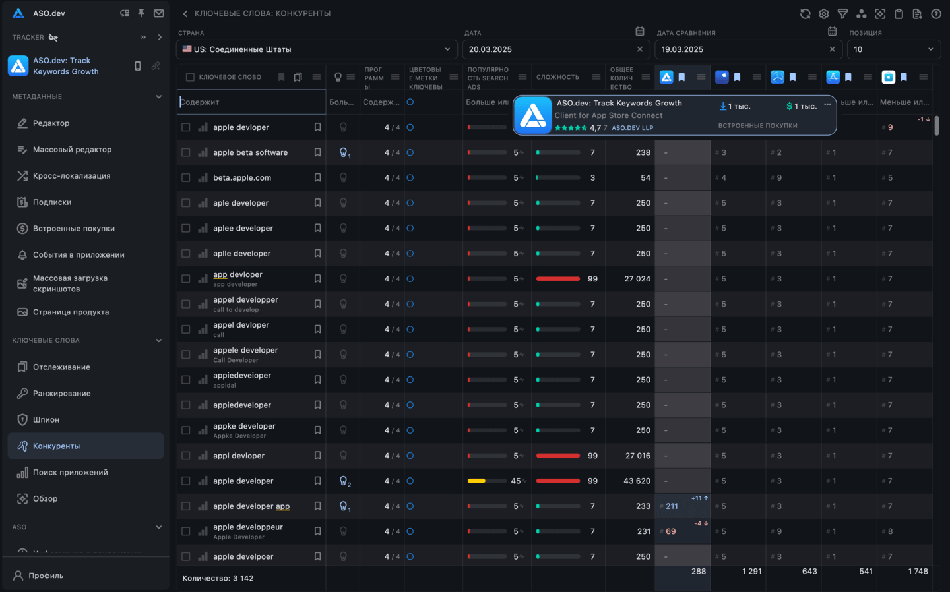
Task: Click the filter funnel icon
Action: [x=842, y=14]
